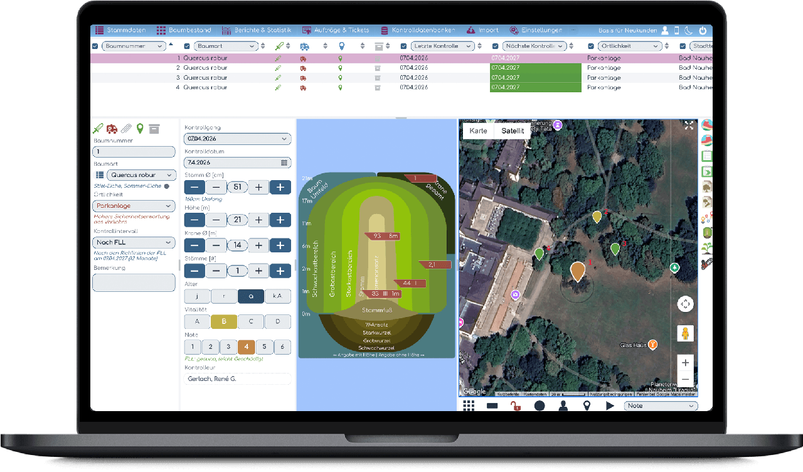Expand the Örtlichkeit Parkanlage dropdown
This screenshot has width=803, height=472.
pyautogui.click(x=134, y=206)
